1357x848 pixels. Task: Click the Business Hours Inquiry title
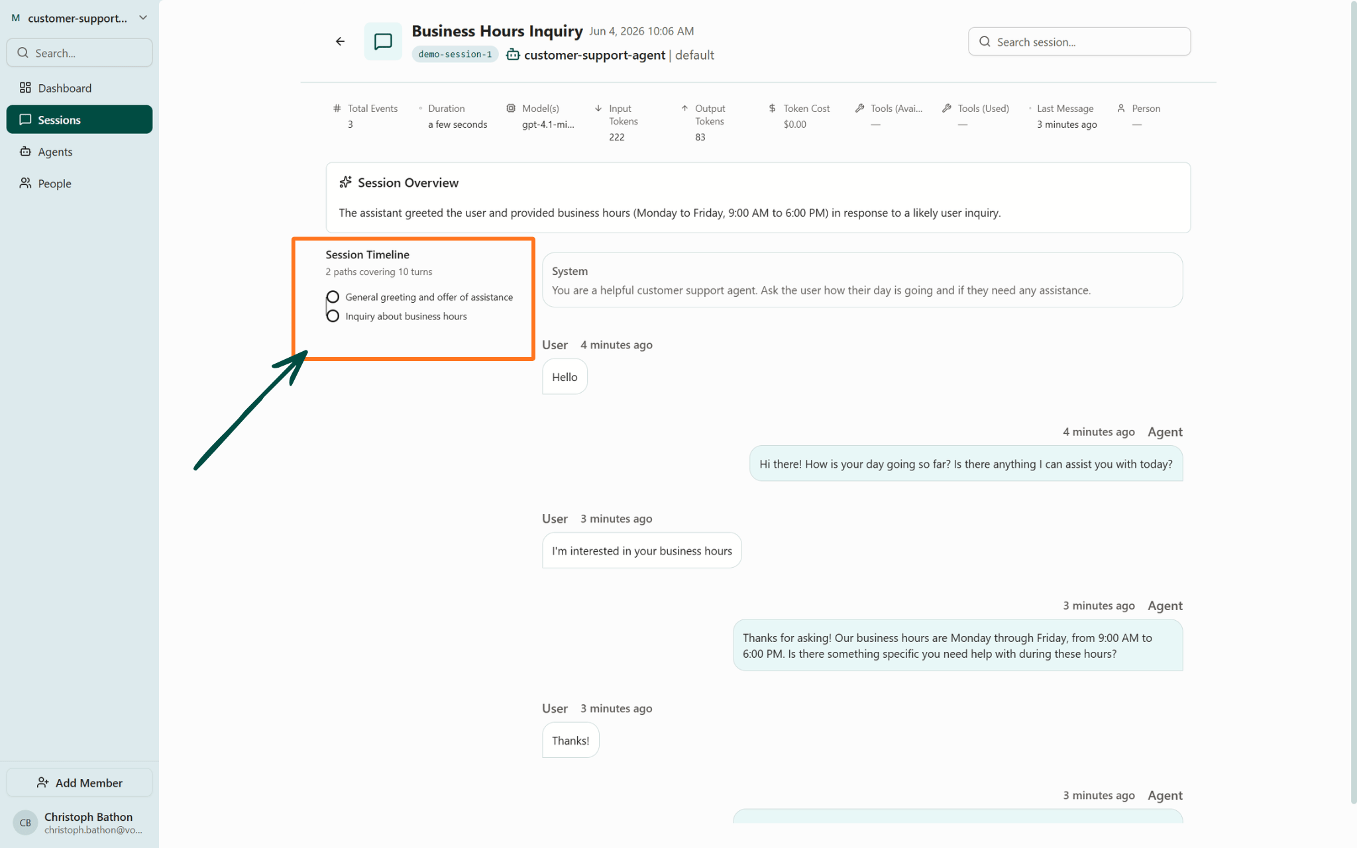tap(497, 30)
